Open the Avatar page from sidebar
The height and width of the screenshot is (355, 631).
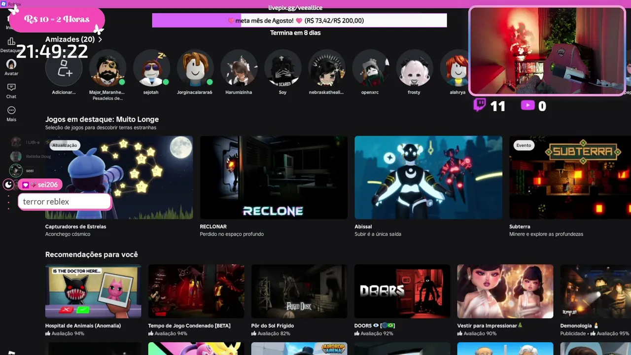click(x=11, y=64)
